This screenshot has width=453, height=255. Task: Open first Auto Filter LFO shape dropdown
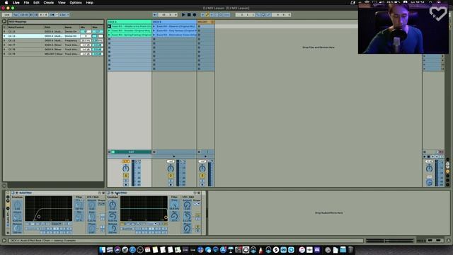(101, 204)
